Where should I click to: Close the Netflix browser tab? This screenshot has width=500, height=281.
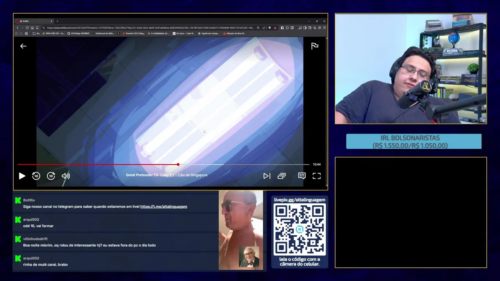[x=51, y=21]
